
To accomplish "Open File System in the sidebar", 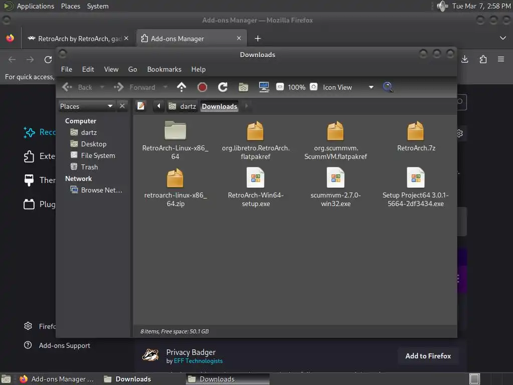I will (x=93, y=155).
